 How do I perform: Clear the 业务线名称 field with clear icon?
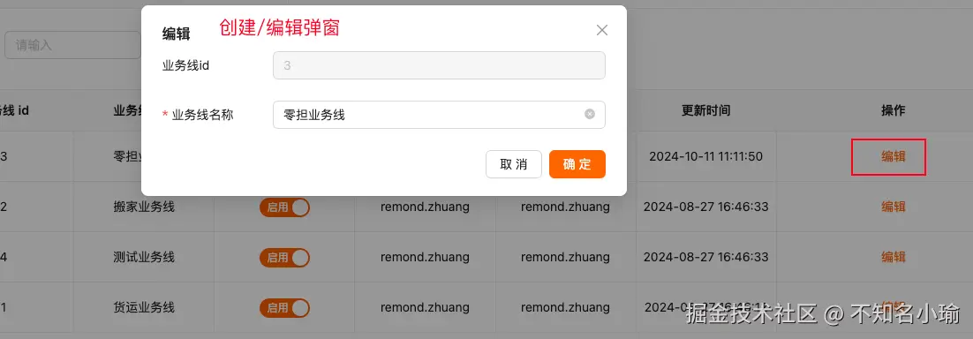[x=590, y=114]
